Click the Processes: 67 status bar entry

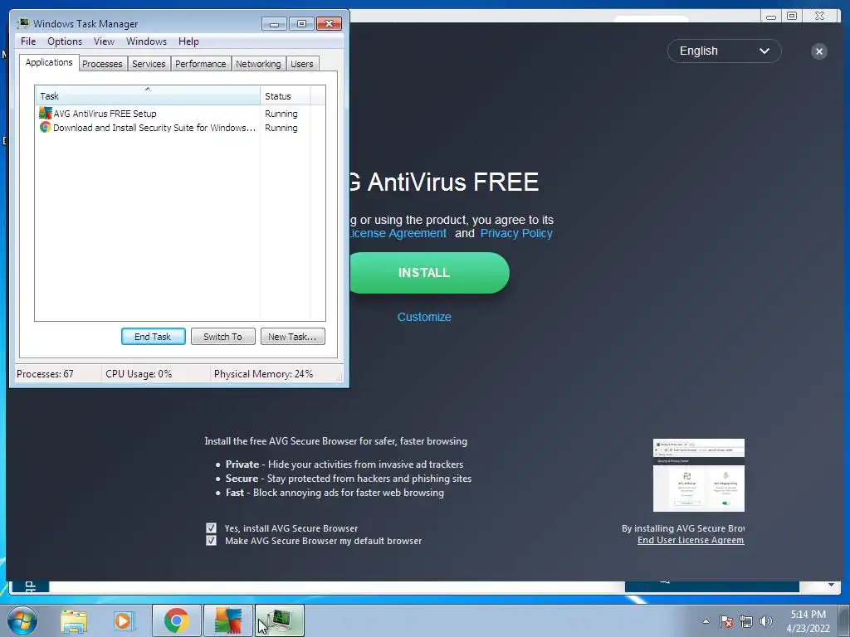45,374
